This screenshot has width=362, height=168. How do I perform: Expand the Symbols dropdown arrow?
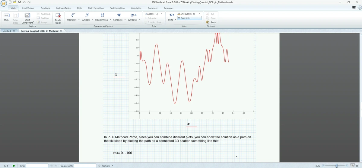point(92,20)
